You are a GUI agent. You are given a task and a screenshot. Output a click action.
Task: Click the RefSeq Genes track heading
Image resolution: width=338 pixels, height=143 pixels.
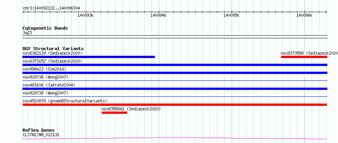pos(38,130)
